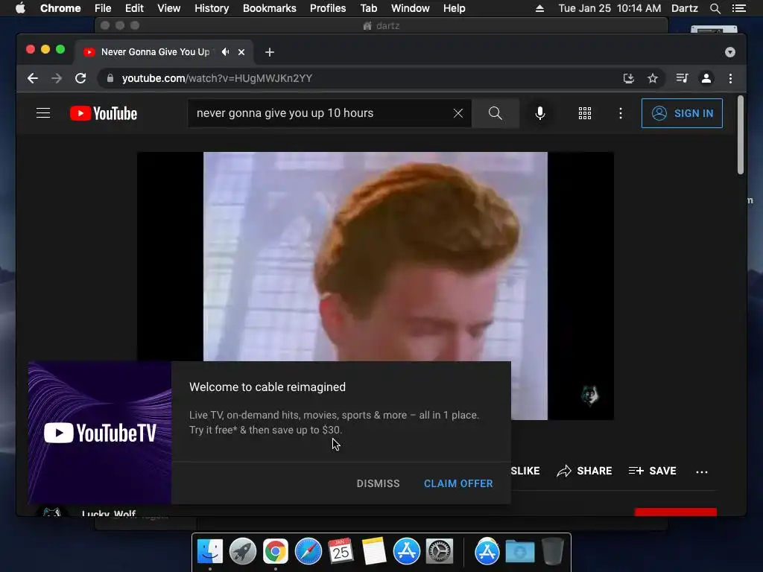Viewport: 763px width, 572px height.
Task: Mute the tab via the speaker icon
Action: (225, 51)
